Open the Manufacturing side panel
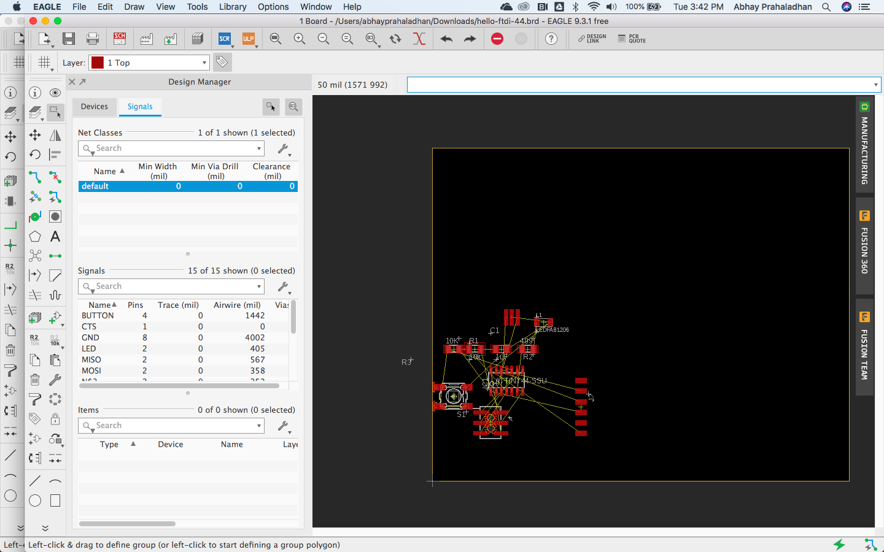 864,146
